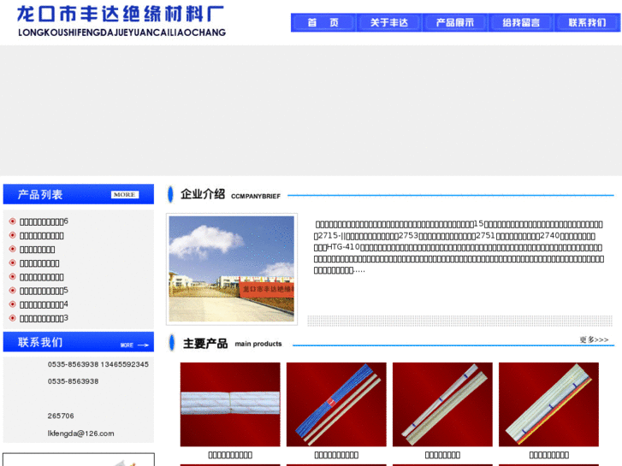The width and height of the screenshot is (622, 466).
Task: Click the blue oval beside 主要产品
Action: pyautogui.click(x=172, y=343)
